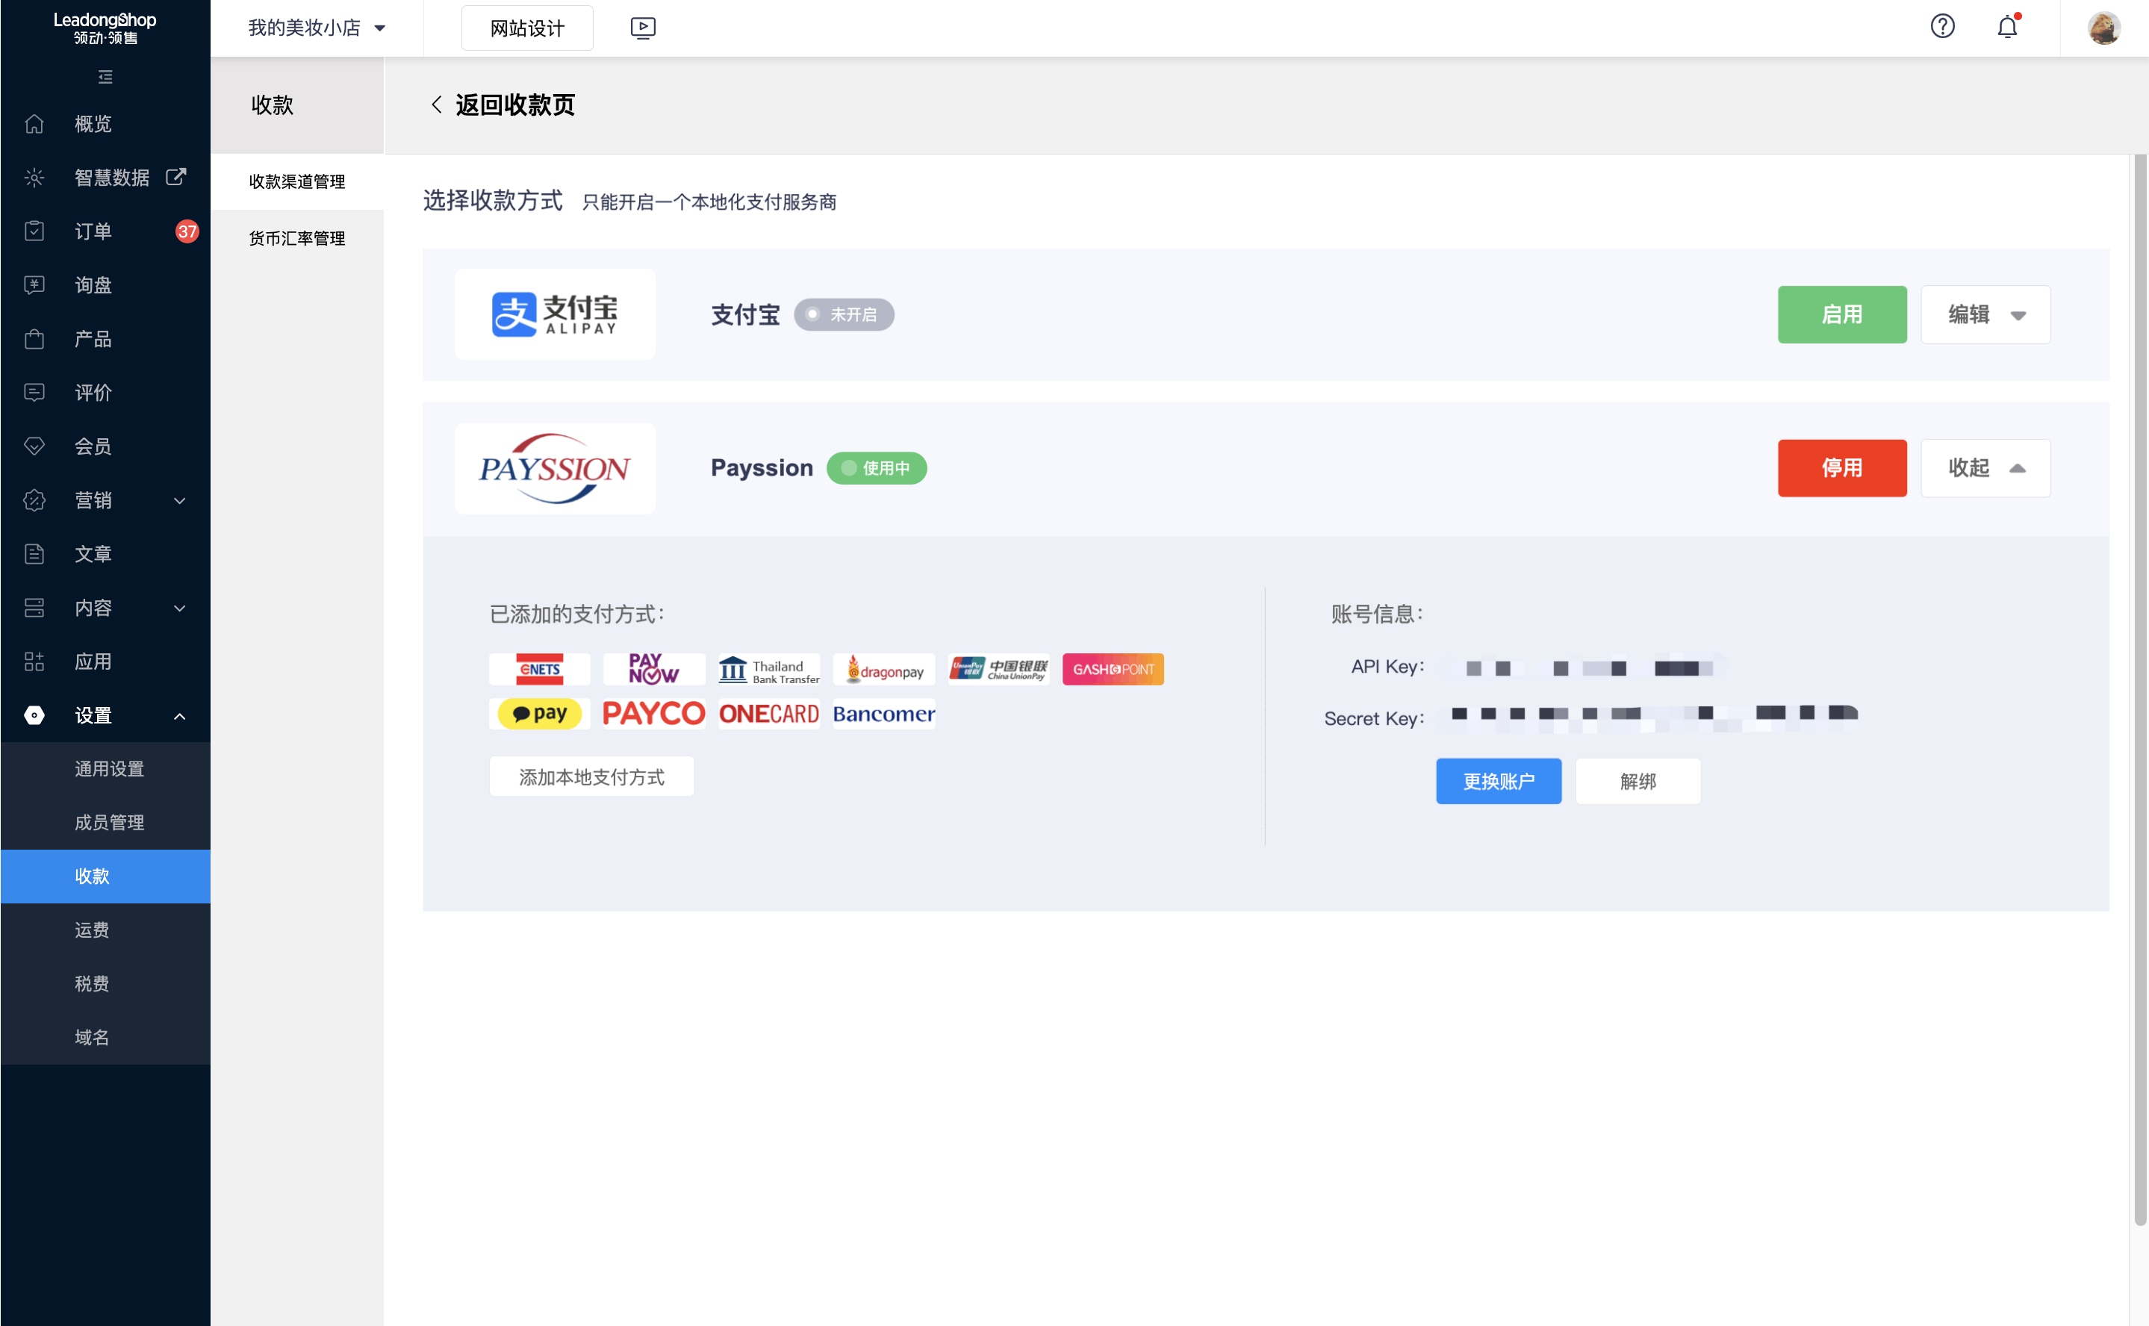Toggle the 使用中 switch on Payssion

pyautogui.click(x=875, y=468)
